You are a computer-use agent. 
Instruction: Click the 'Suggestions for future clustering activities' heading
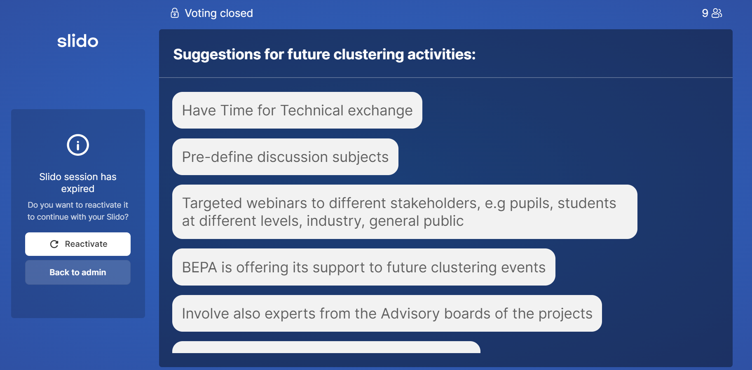click(x=324, y=54)
